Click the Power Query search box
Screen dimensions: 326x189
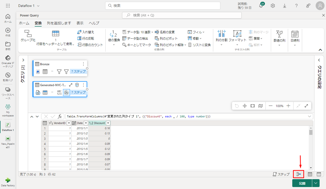(182, 15)
